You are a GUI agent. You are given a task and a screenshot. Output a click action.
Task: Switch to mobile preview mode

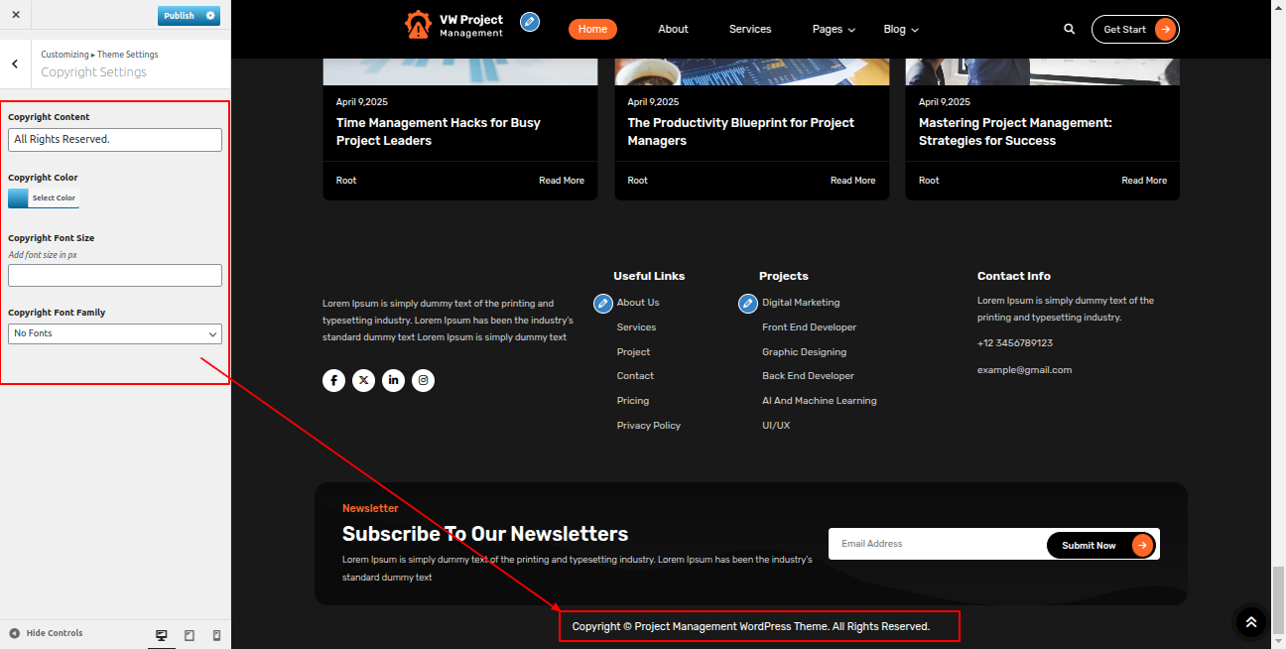(x=216, y=635)
